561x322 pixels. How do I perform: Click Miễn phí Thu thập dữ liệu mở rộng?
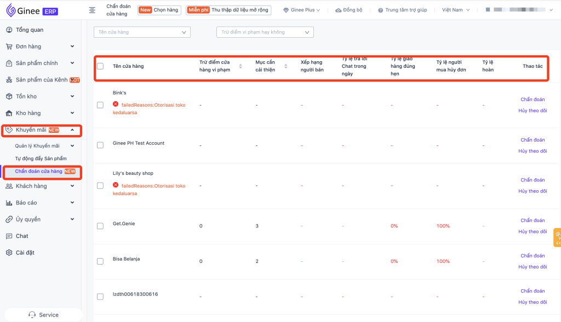[x=228, y=10]
